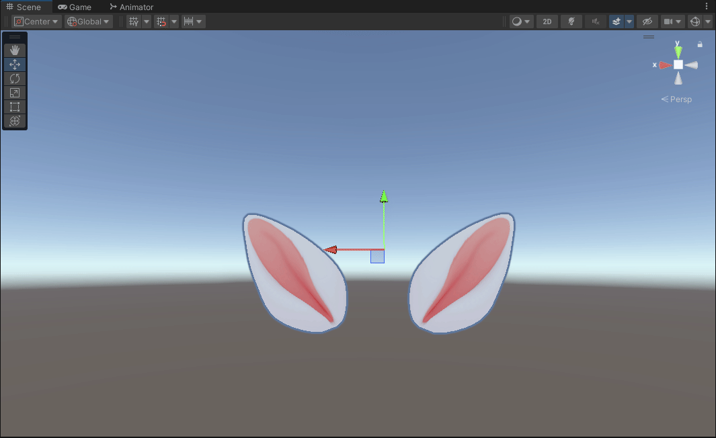The image size is (716, 438).
Task: Select the Scale tool
Action: click(15, 93)
